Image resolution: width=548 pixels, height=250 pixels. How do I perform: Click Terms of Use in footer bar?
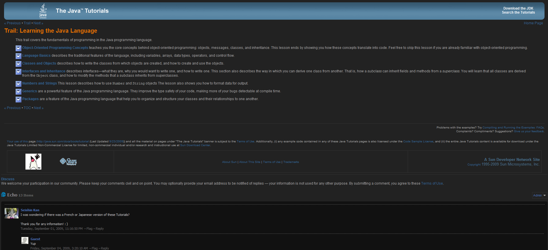(272, 162)
